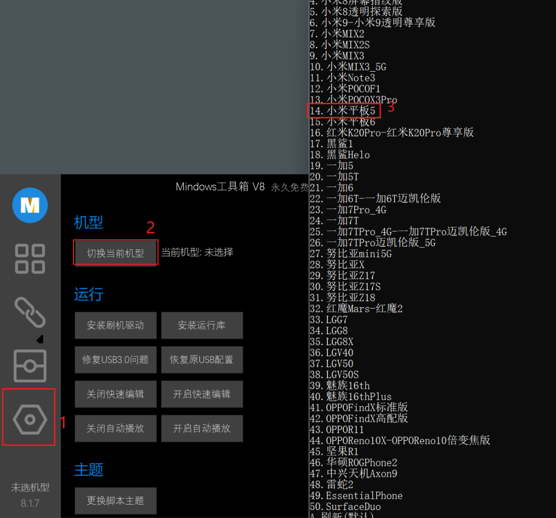
Task: Select list entry 17. 黑鲨1
Action: click(x=331, y=144)
